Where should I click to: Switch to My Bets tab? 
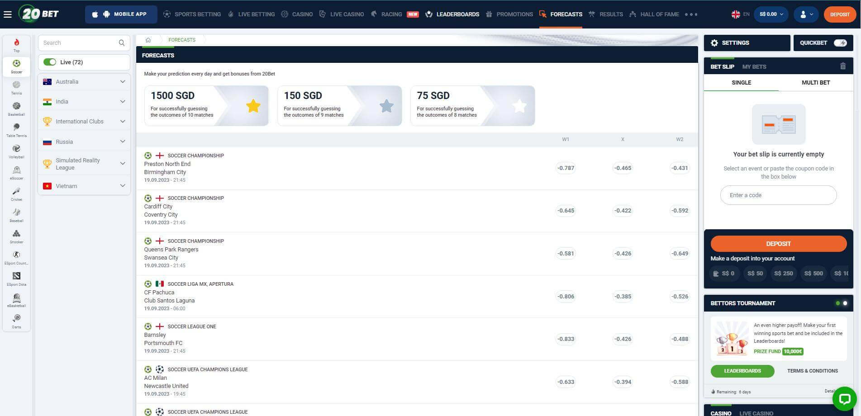(754, 67)
